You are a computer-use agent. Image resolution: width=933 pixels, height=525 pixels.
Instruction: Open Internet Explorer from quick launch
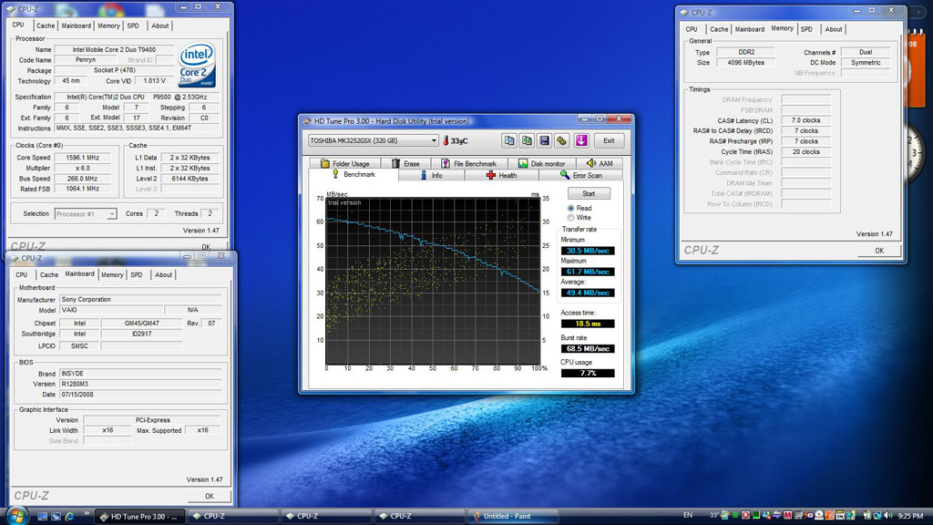click(70, 516)
